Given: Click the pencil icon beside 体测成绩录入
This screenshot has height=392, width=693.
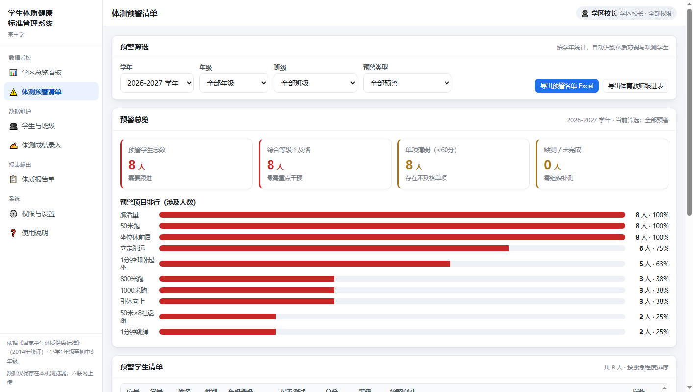Looking at the screenshot, I should pyautogui.click(x=13, y=145).
